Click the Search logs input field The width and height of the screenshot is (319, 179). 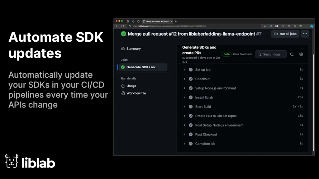tap(271, 54)
